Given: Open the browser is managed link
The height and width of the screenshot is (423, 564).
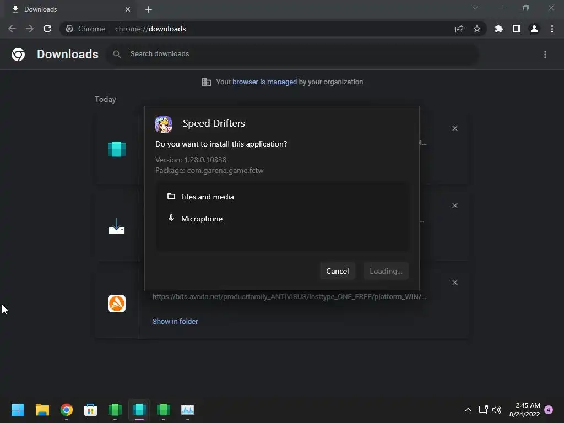Looking at the screenshot, I should click(264, 82).
